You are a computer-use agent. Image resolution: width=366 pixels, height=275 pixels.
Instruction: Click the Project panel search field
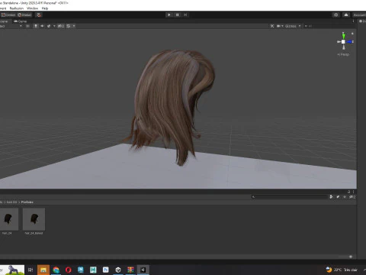(x=290, y=196)
